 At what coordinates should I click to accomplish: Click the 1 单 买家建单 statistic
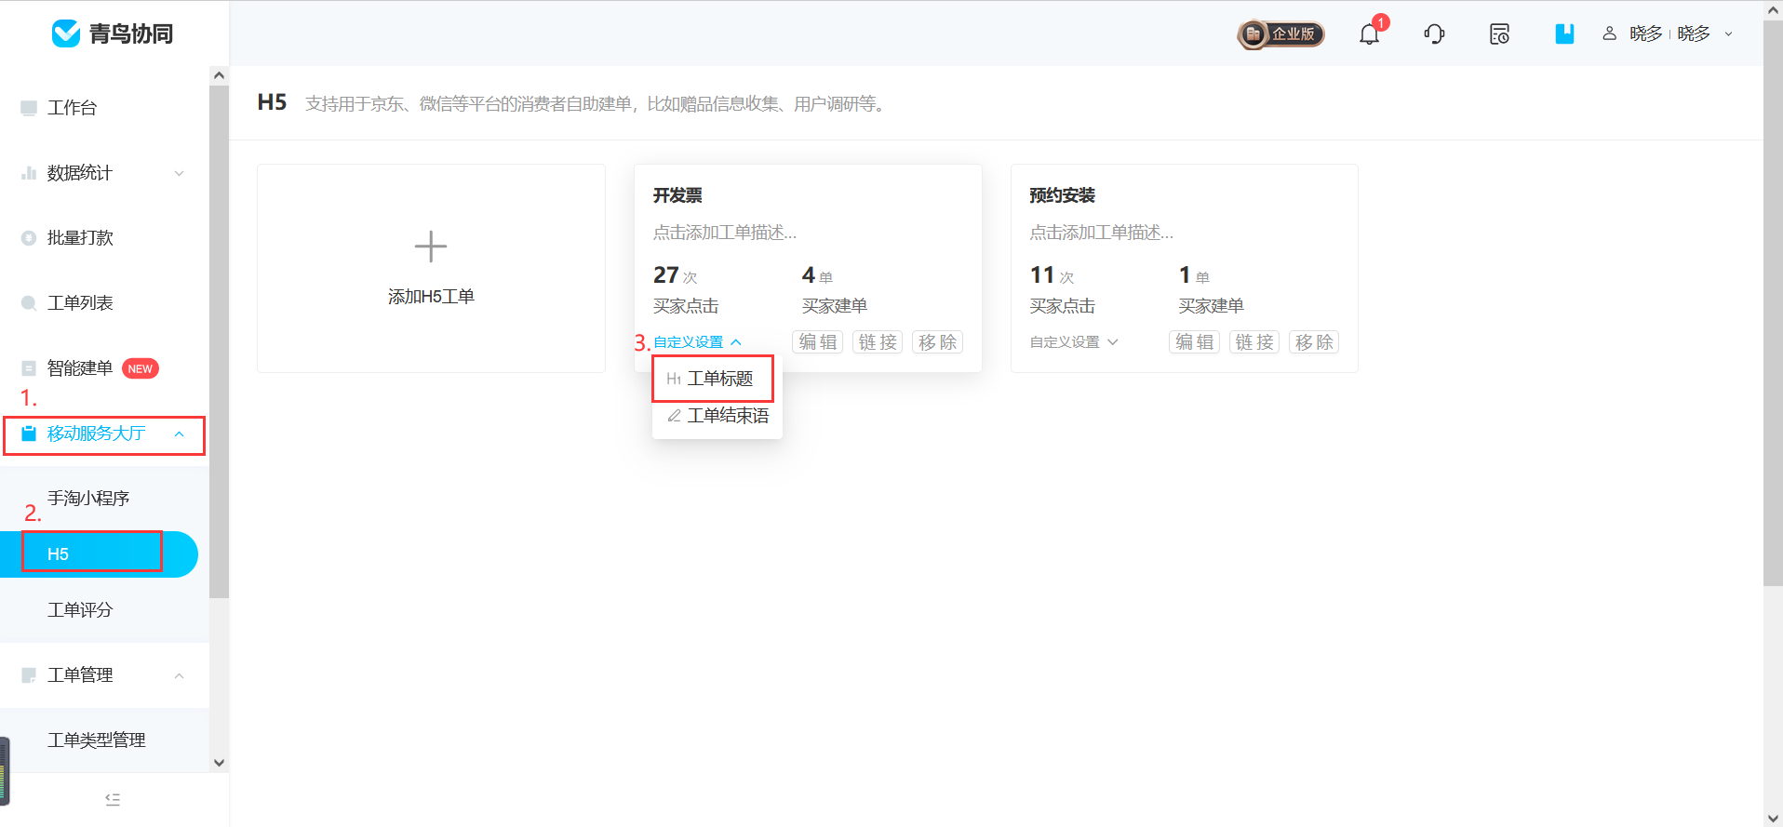(1212, 289)
